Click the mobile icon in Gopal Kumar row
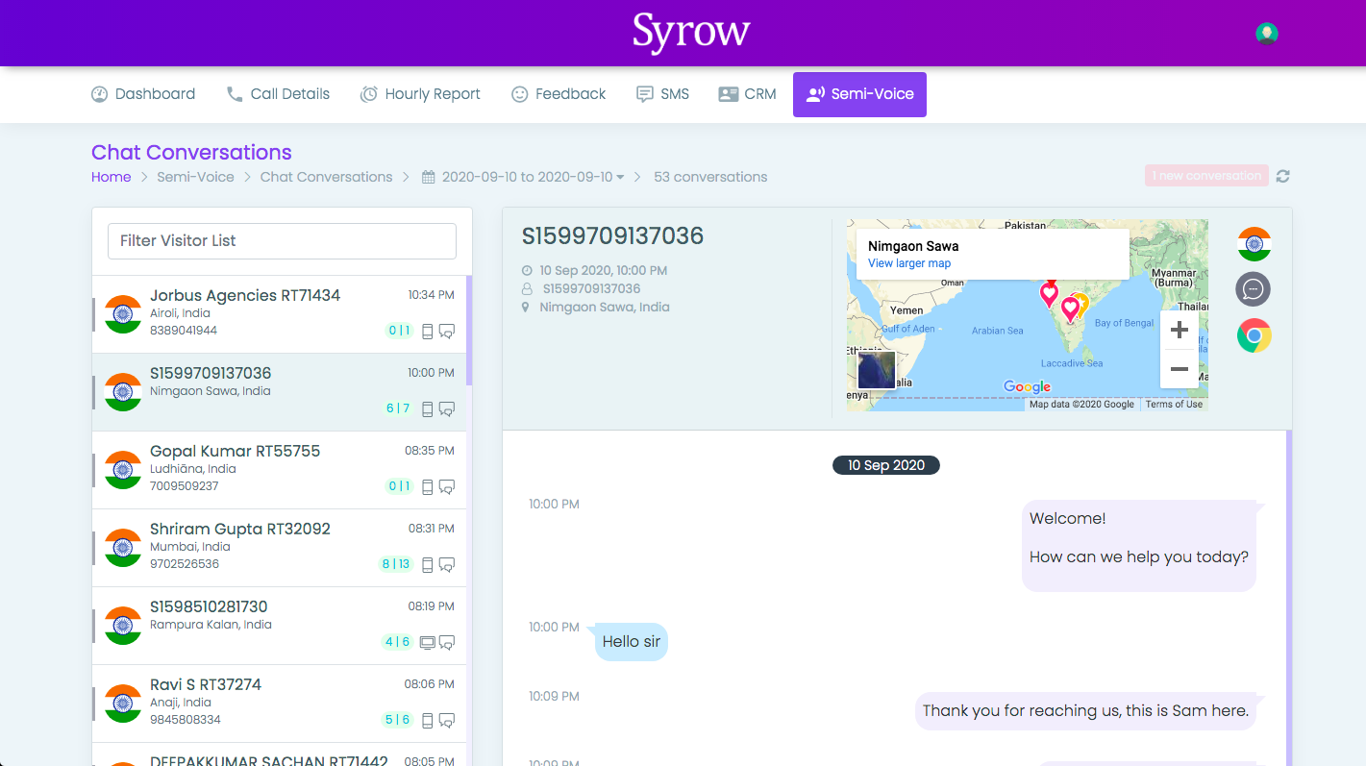The height and width of the screenshot is (766, 1366). (428, 487)
